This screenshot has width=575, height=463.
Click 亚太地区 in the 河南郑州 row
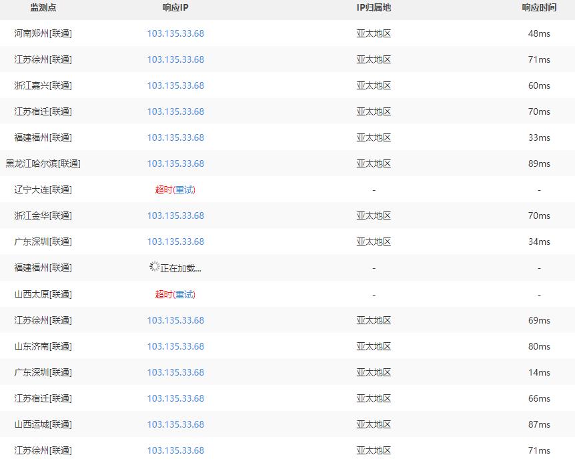tap(374, 33)
